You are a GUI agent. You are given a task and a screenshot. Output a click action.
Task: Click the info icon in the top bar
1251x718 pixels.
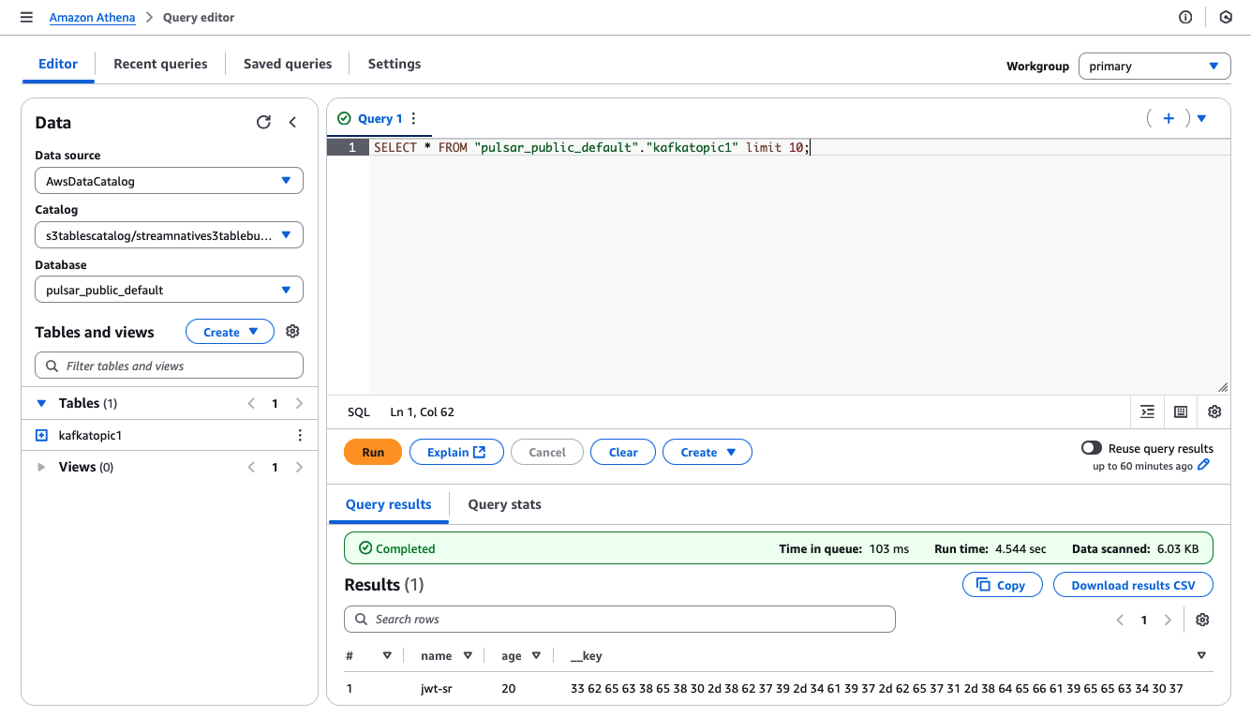pyautogui.click(x=1184, y=17)
